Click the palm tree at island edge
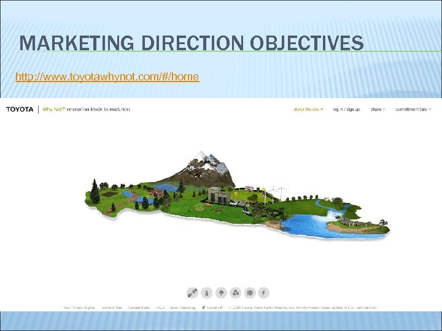Image resolution: width=442 pixels, height=331 pixels. point(383,224)
